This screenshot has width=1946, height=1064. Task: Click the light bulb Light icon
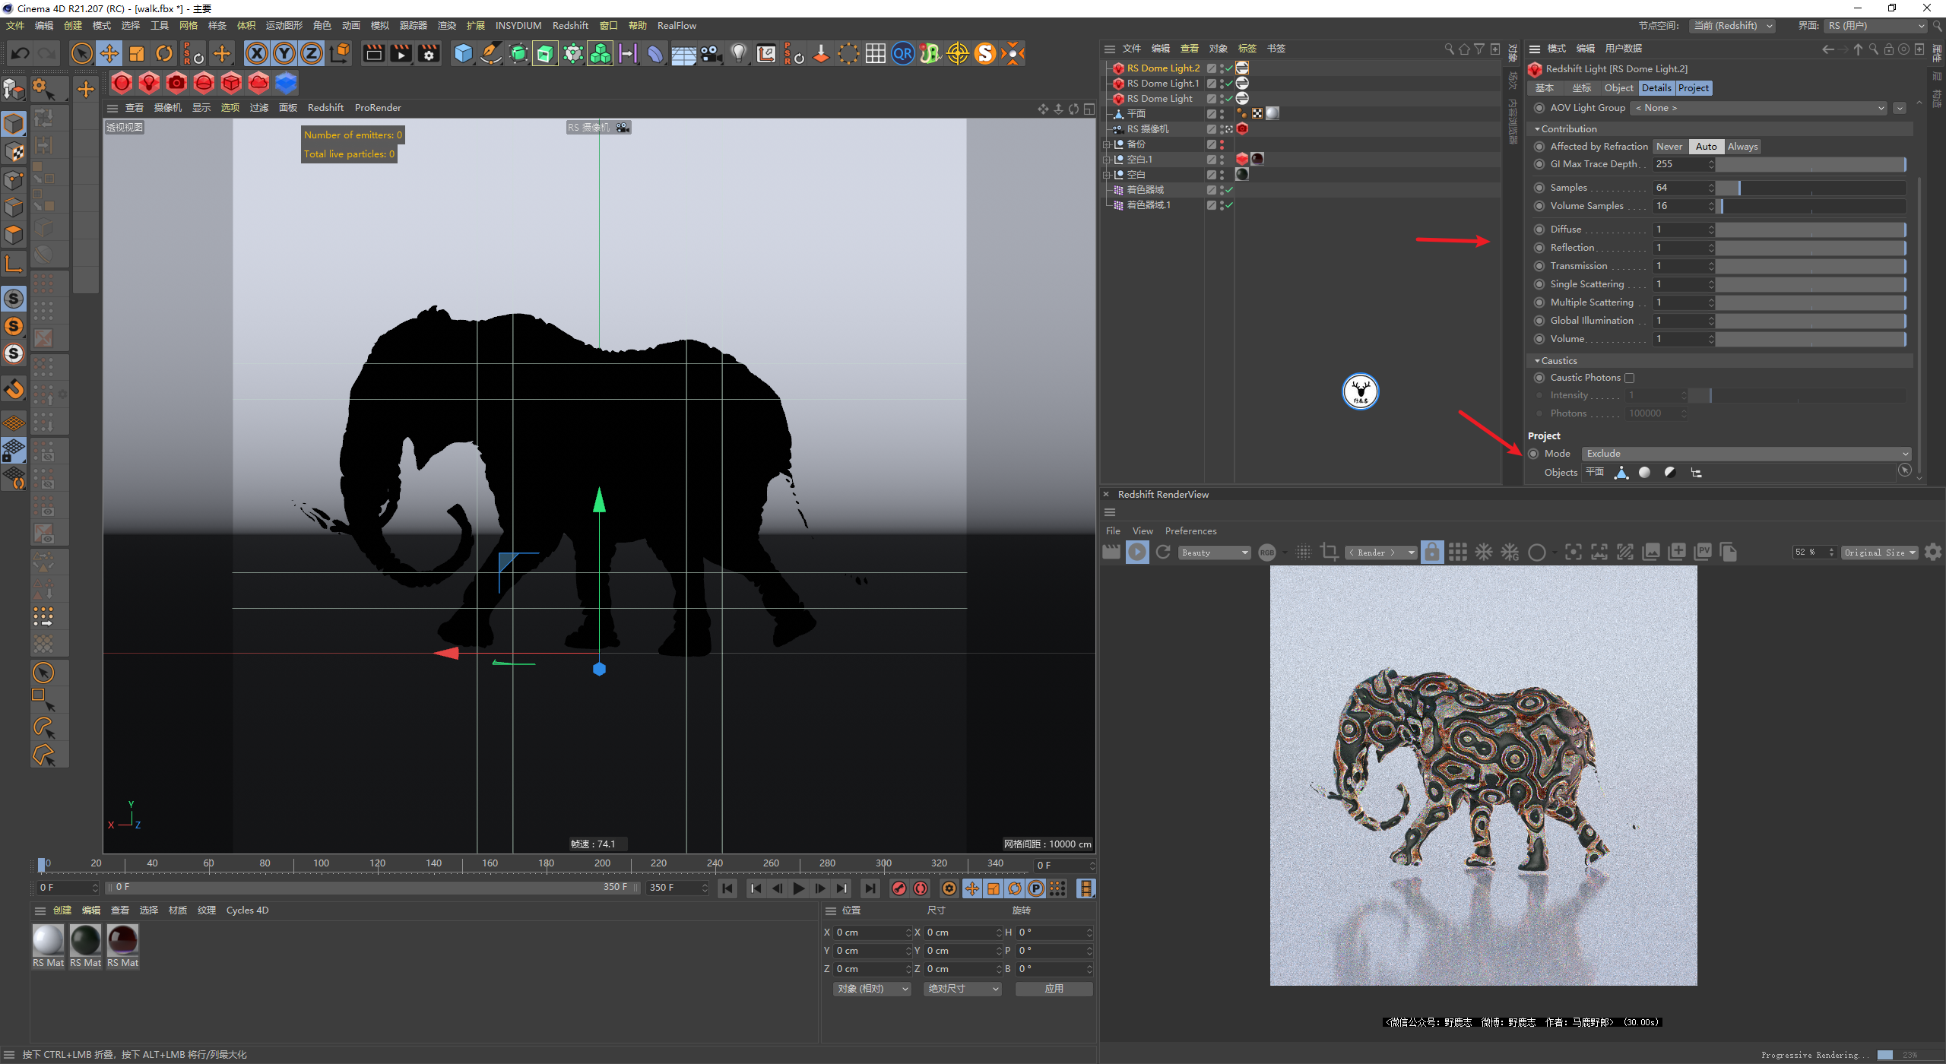coord(738,53)
